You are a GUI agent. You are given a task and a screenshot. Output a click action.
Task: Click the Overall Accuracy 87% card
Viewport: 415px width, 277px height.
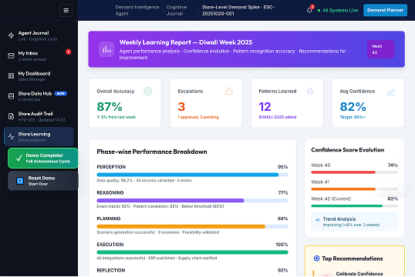pos(125,103)
